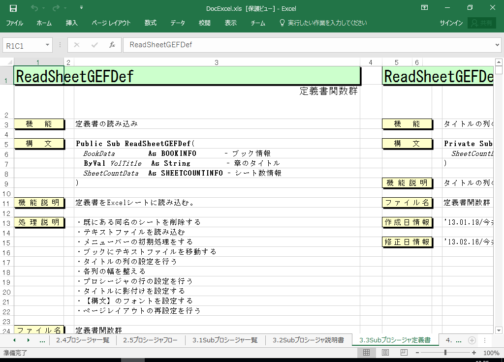Click the Save icon in title bar
This screenshot has height=362, width=504.
tap(13, 8)
